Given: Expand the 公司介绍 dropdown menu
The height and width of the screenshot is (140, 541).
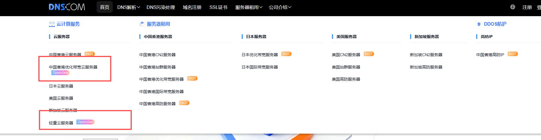Looking at the screenshot, I should (280, 7).
